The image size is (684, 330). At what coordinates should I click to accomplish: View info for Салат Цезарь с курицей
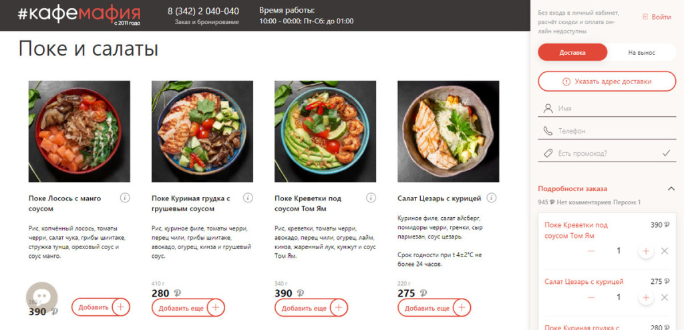(492, 198)
